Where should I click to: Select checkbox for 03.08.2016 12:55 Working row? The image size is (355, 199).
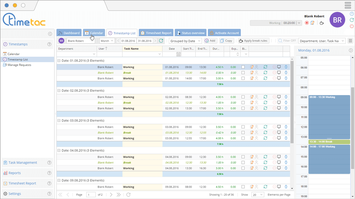pos(243,138)
